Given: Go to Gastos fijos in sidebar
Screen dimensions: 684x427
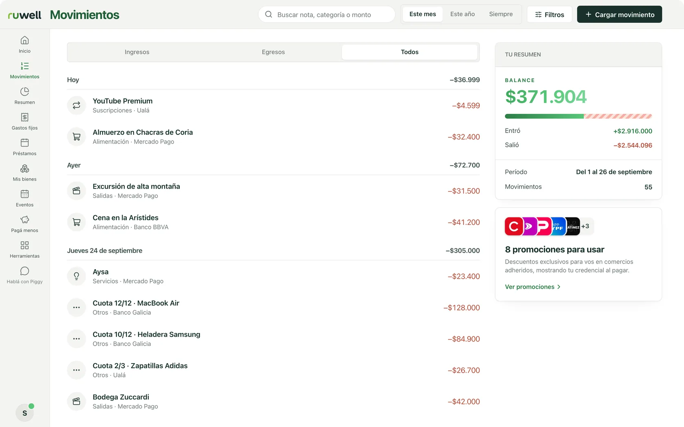Looking at the screenshot, I should tap(24, 122).
